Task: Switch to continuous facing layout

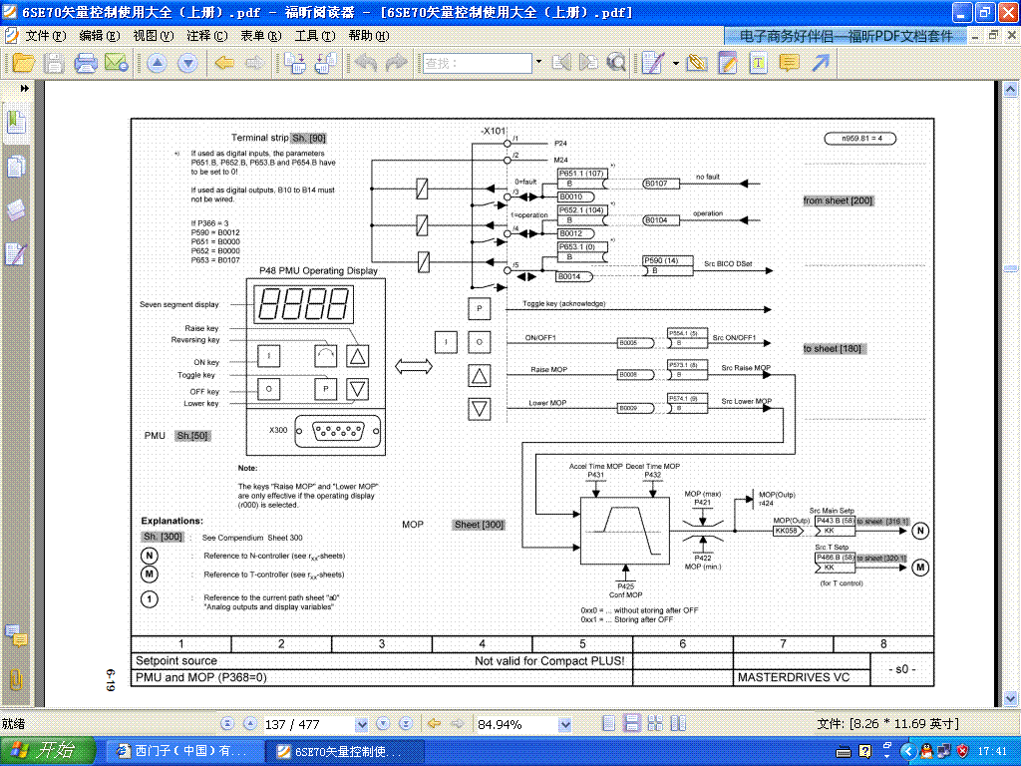Action: [x=678, y=723]
